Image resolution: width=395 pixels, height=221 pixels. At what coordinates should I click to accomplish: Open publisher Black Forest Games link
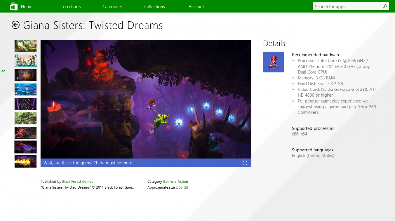point(77,181)
